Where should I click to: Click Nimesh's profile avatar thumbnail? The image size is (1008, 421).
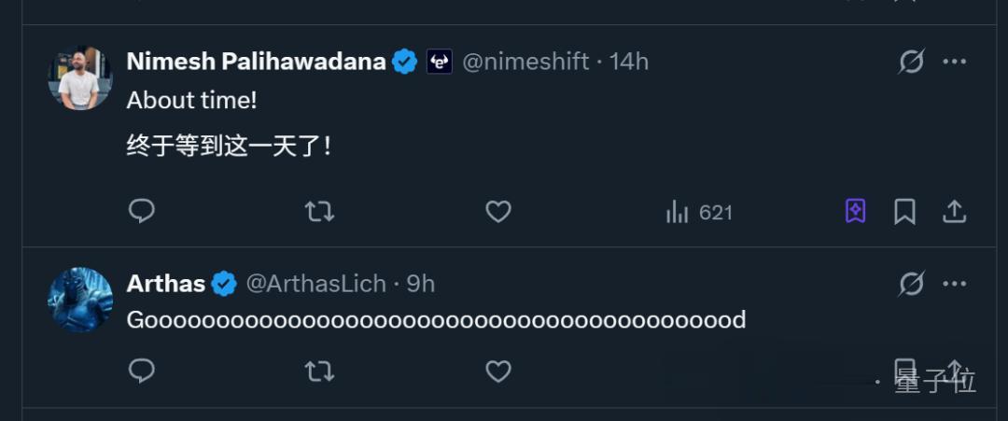(80, 77)
